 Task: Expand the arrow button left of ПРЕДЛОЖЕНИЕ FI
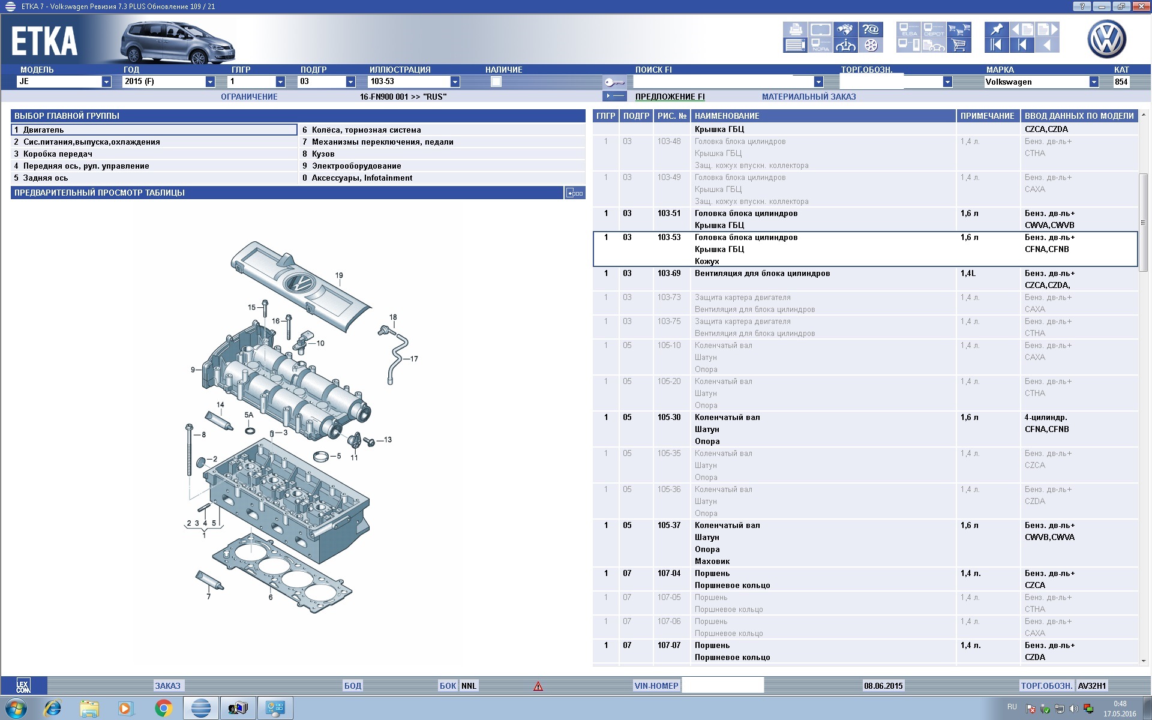(614, 97)
